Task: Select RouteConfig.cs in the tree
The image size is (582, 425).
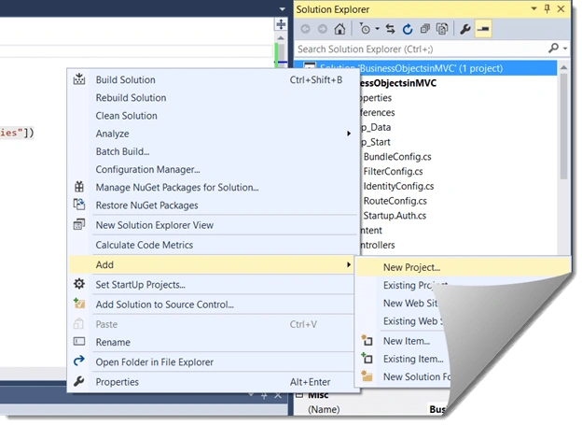Action: point(395,201)
